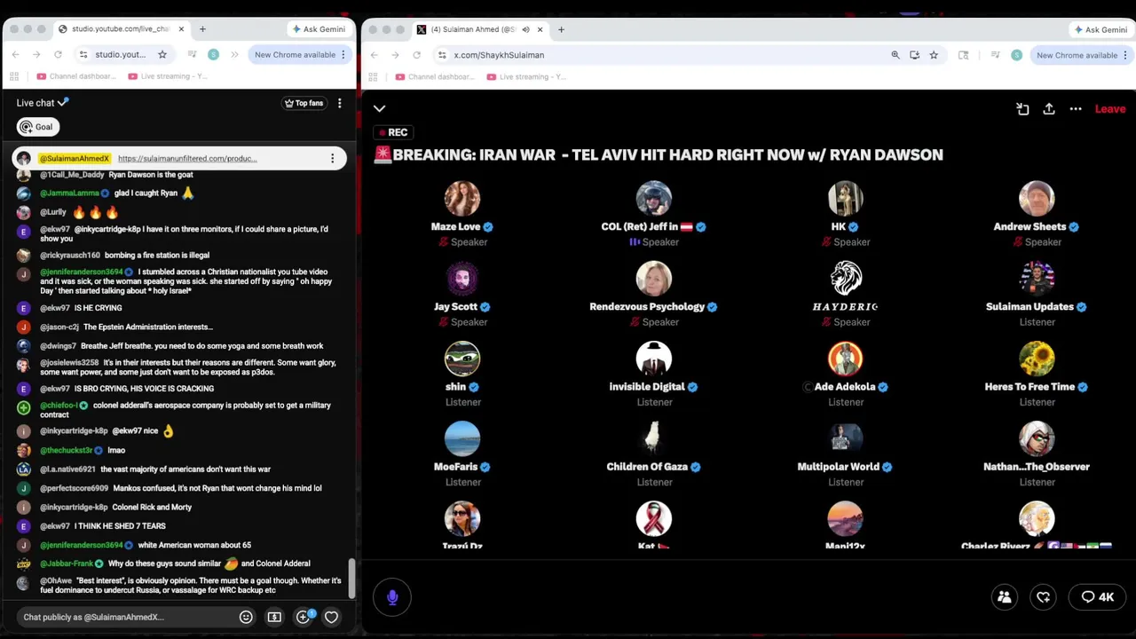Open the Live streaming bookmark in the Studio window
This screenshot has height=639, width=1136.
(169, 76)
